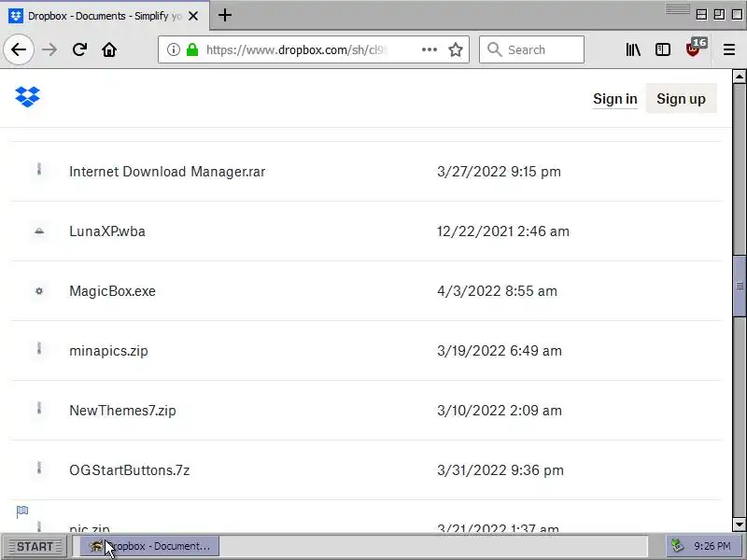Viewport: 747px width, 560px height.
Task: Click the vertical scrollbar thumb
Action: coord(740,286)
